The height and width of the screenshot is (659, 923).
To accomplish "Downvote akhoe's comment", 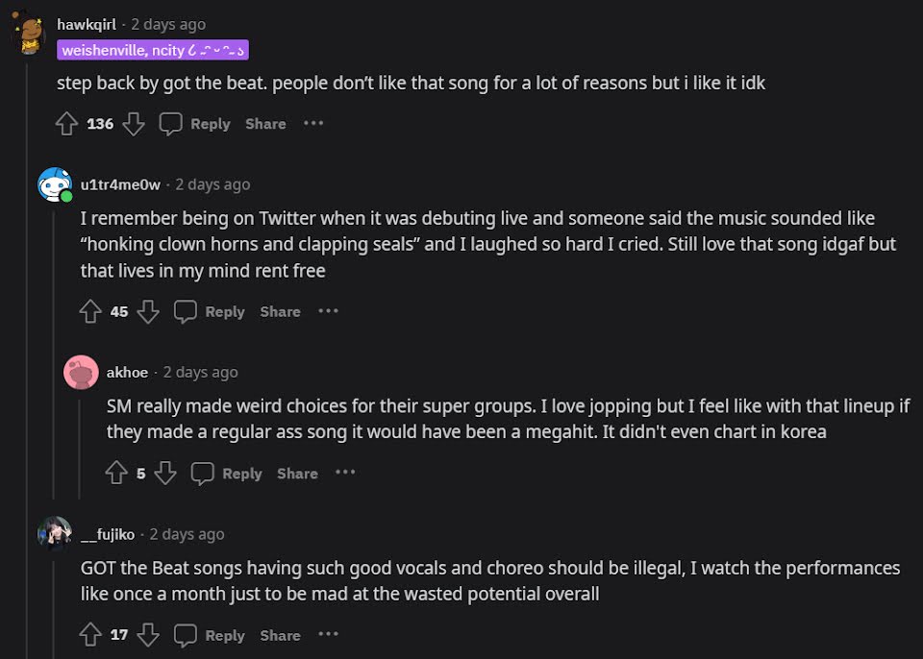I will [x=165, y=474].
